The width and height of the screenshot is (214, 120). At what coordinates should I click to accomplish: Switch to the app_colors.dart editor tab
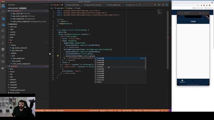click(73, 5)
